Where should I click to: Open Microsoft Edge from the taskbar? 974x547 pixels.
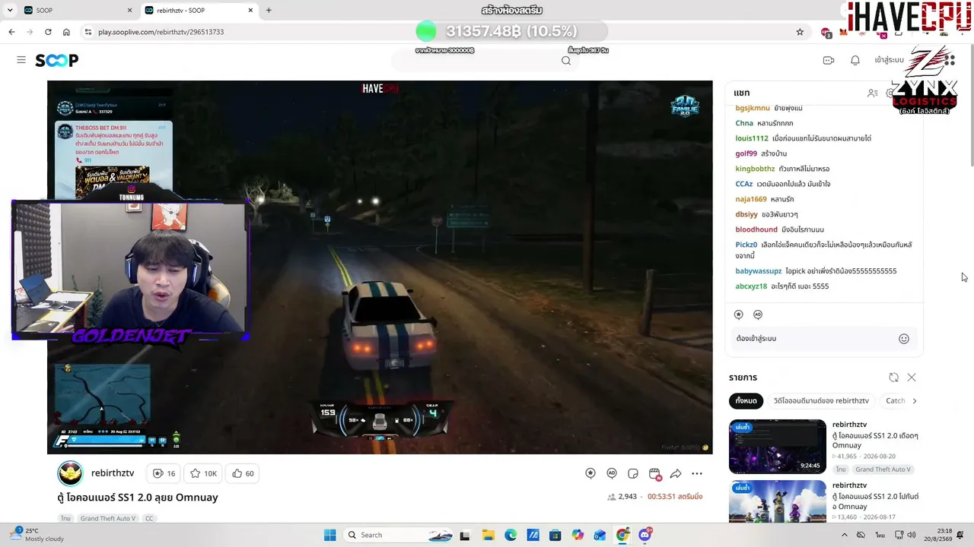click(511, 535)
